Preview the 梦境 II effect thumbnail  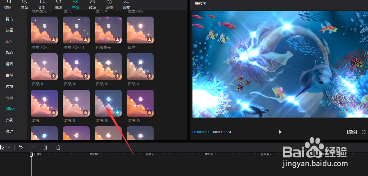[76, 103]
